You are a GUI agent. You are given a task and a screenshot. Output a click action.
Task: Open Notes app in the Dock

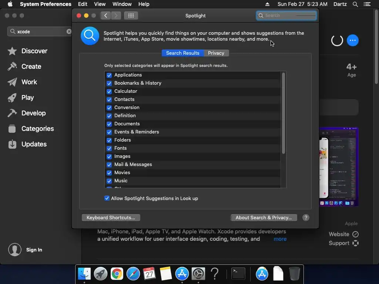tap(165, 274)
